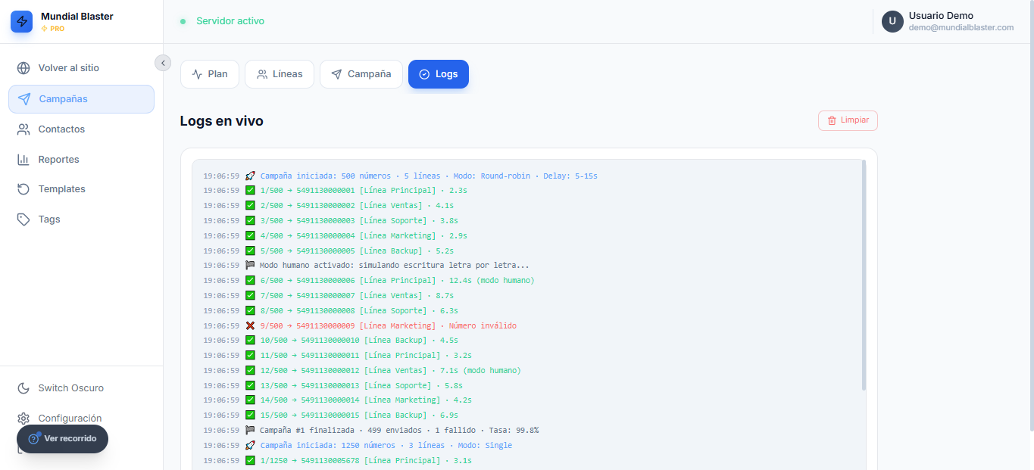The height and width of the screenshot is (470, 1034).
Task: Click the pulse icon in the Plan tab
Action: point(197,74)
